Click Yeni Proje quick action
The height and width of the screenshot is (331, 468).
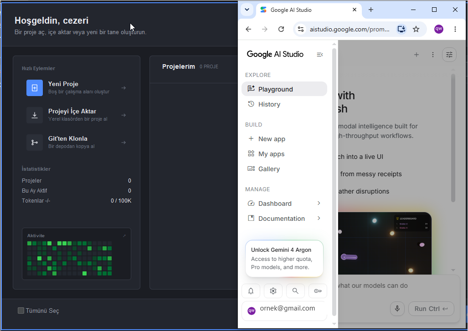click(x=77, y=88)
